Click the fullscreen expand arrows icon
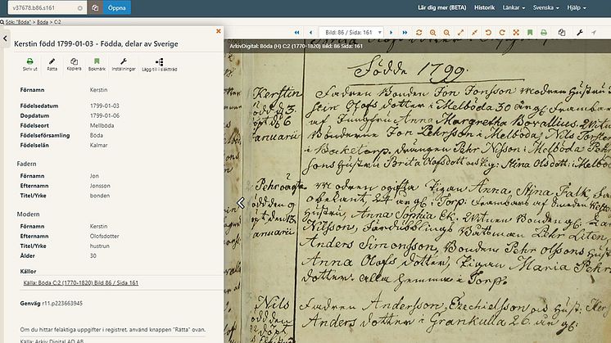Screen dimensions: 611x343 pos(516,33)
